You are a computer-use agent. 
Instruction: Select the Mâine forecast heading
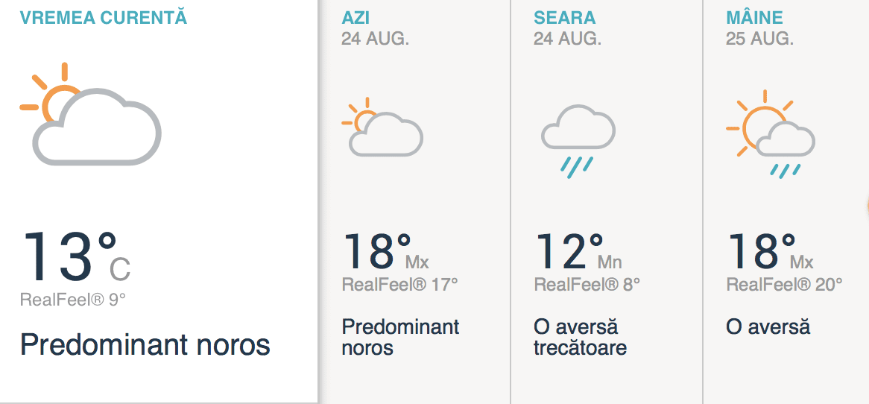754,18
